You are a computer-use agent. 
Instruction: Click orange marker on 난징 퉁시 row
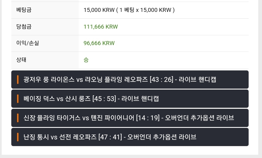18,137
